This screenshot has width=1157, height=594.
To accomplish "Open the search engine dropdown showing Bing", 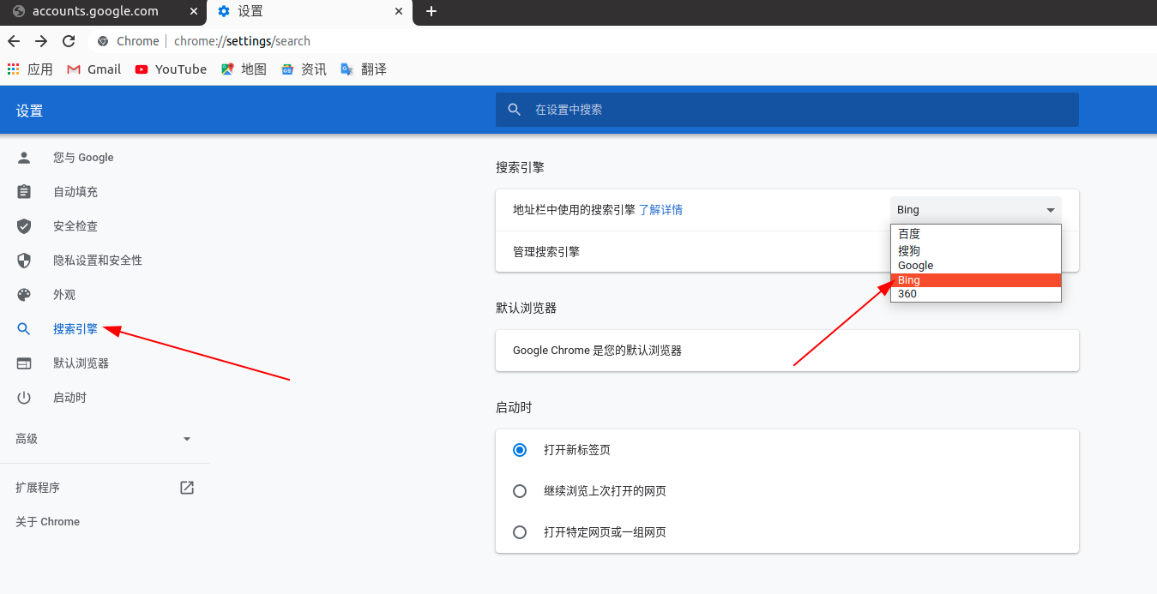I will click(x=976, y=210).
